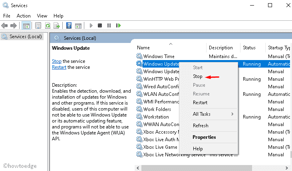The width and height of the screenshot is (292, 171).
Task: Click the Pause Service toolbar icon
Action: [109, 25]
